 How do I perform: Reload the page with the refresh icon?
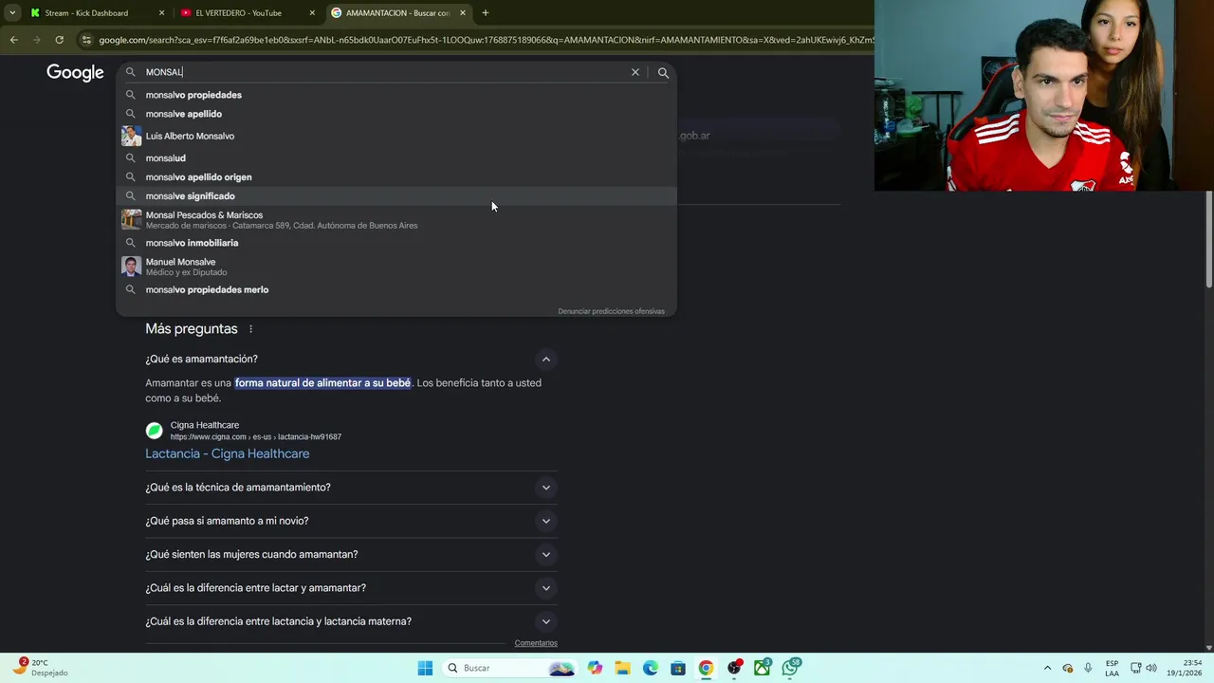pyautogui.click(x=59, y=40)
